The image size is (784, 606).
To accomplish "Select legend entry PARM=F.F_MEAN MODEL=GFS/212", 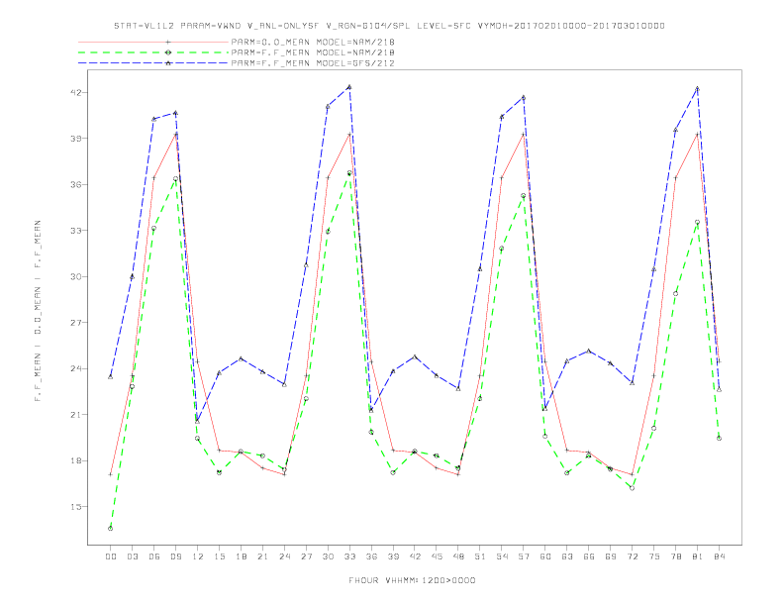I will pos(313,63).
